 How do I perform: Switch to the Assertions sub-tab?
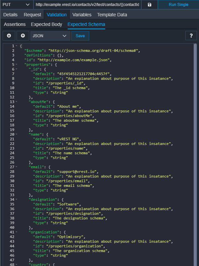[15, 24]
